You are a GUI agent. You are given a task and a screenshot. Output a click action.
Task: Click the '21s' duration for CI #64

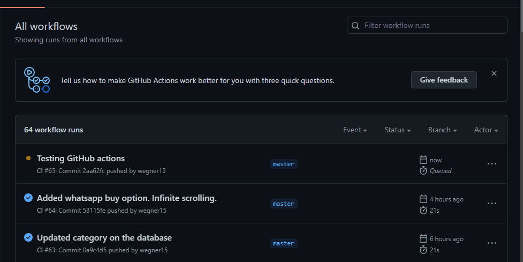[435, 211]
